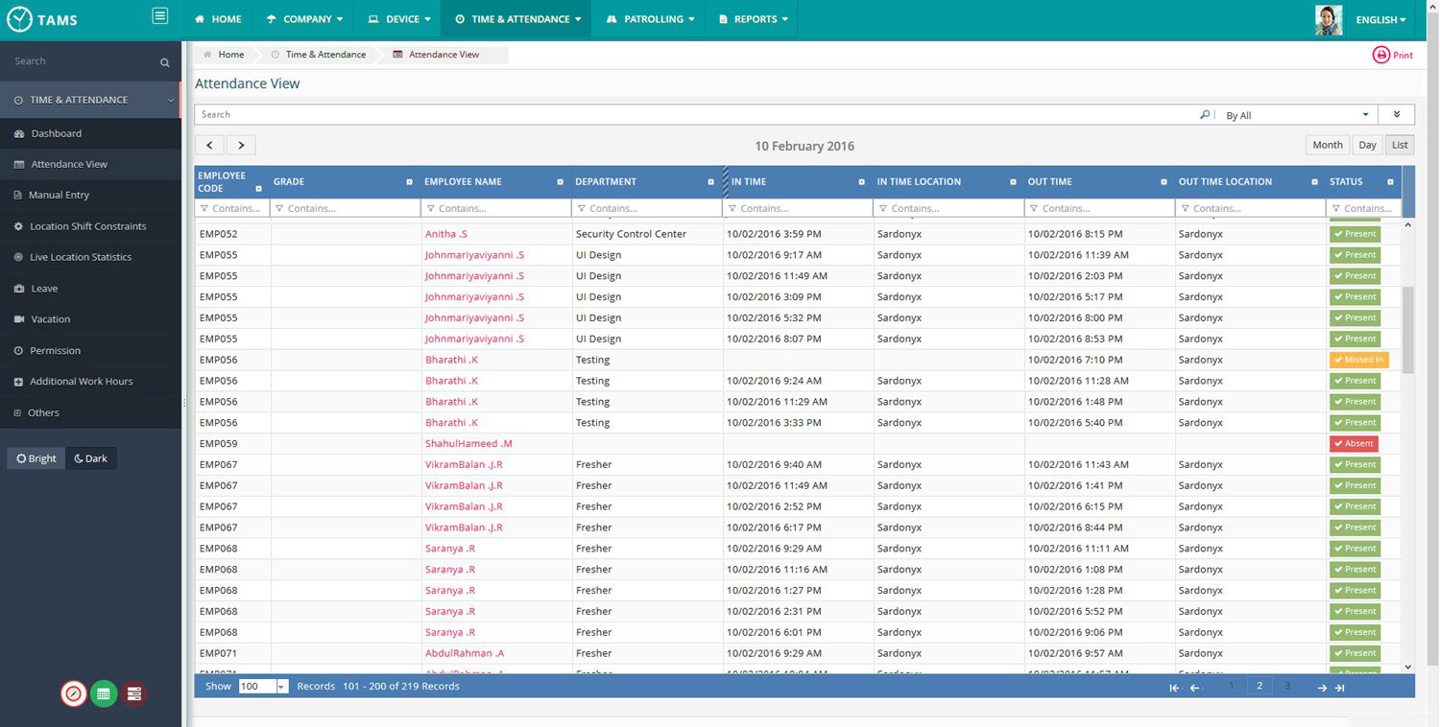Click the compass round button in sidebar footer
Viewport: 1440px width, 727px height.
pos(73,693)
